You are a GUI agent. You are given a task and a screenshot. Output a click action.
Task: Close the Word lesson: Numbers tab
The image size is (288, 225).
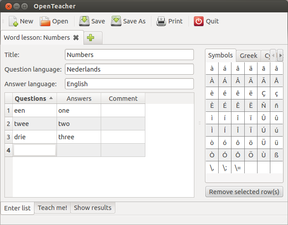76,38
